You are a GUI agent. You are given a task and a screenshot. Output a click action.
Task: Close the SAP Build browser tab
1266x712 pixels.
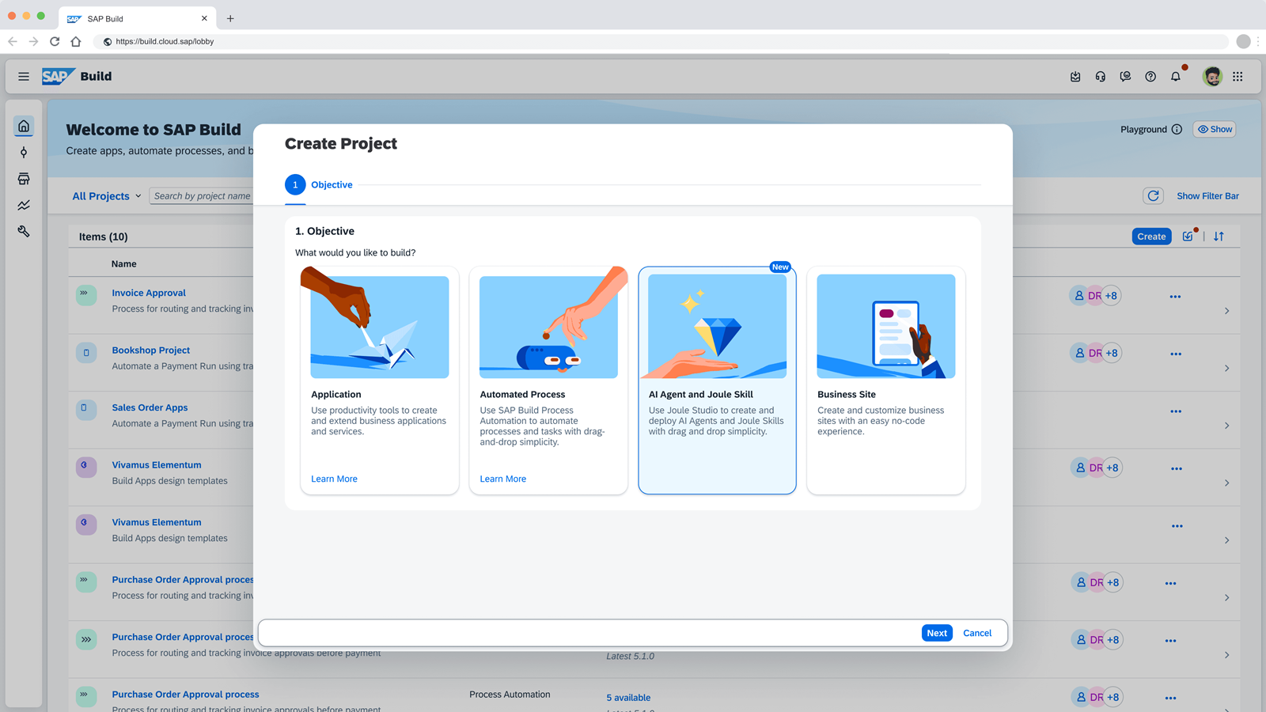(x=204, y=18)
